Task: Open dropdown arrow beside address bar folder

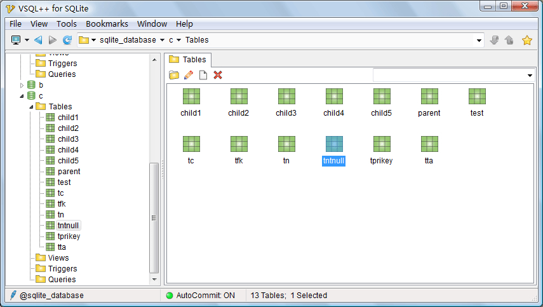Action: [93, 40]
